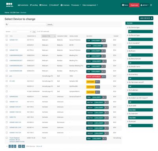Click the plus icon in the Kandao Meeting Pro row

103,66
